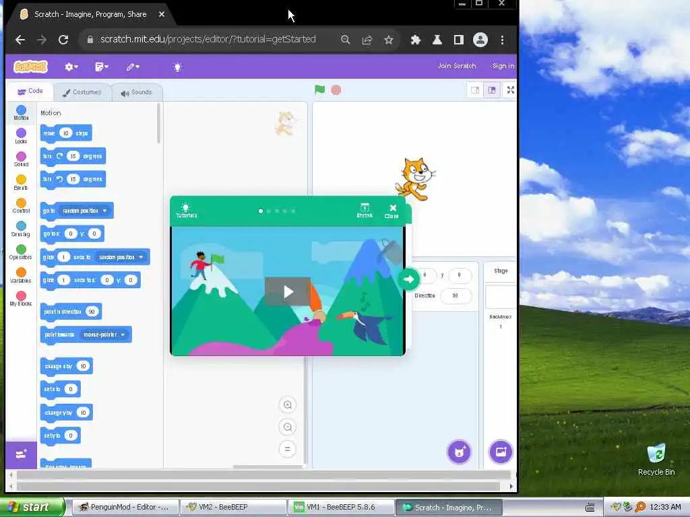Enter full screen stage mode
This screenshot has height=517, width=690.
(x=511, y=90)
